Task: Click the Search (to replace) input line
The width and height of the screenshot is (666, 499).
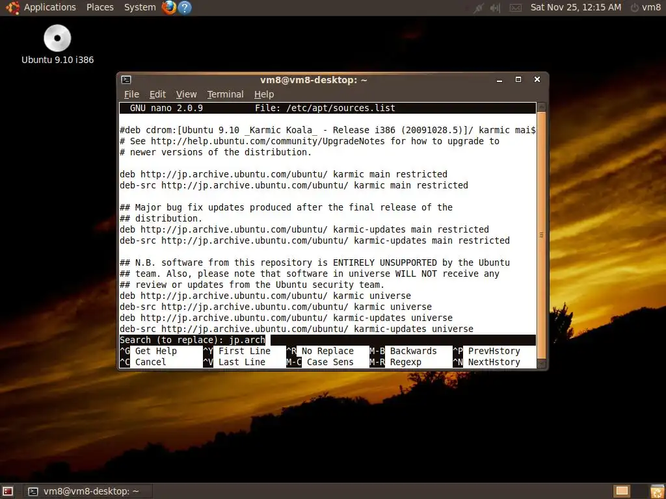Action: point(328,340)
